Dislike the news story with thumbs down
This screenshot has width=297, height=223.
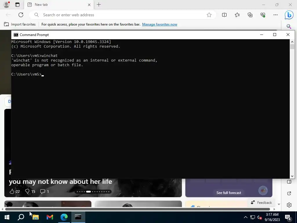[x=27, y=191]
